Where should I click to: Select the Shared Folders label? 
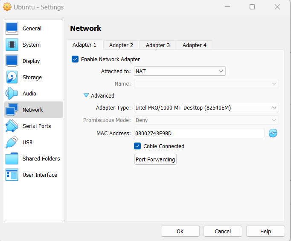click(x=41, y=158)
